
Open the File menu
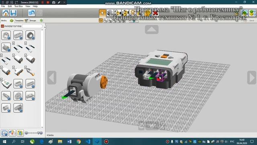[x=3, y=6]
